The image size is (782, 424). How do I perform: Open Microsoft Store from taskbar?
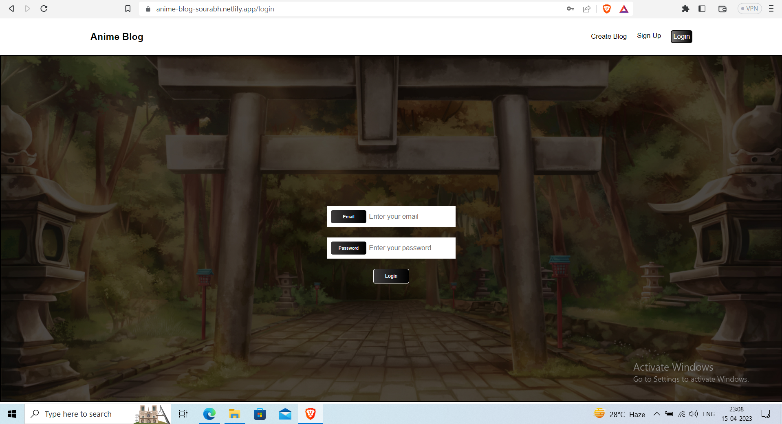click(x=260, y=414)
